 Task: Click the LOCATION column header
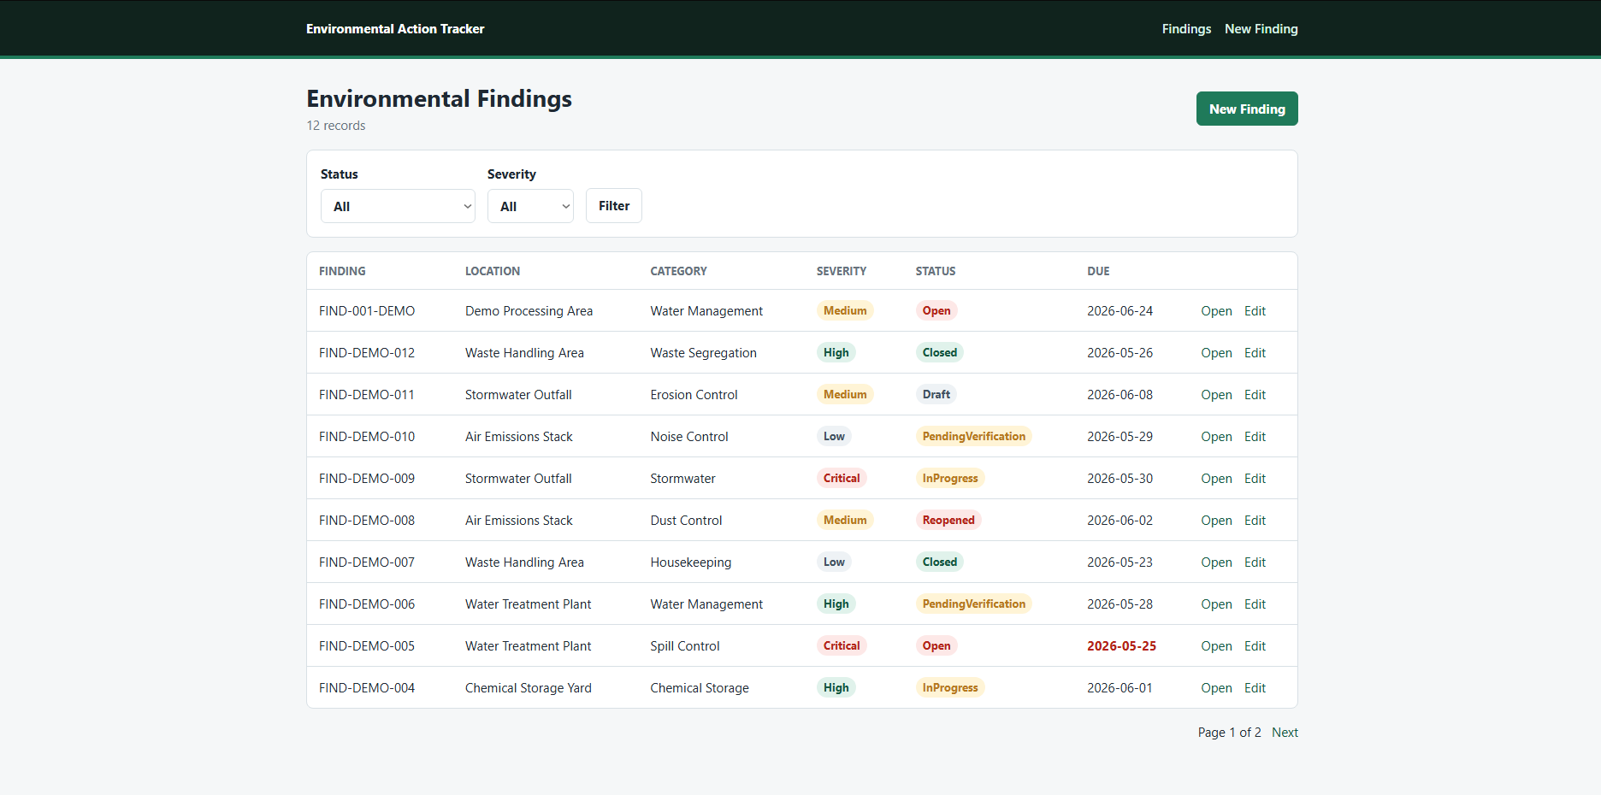493,271
